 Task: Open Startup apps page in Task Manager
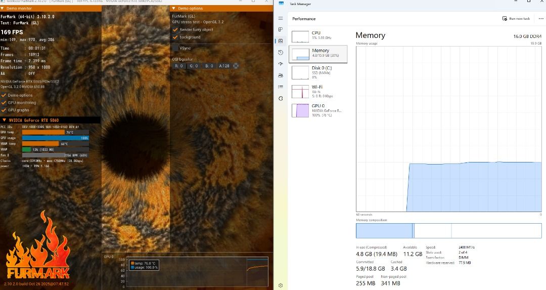pyautogui.click(x=281, y=64)
